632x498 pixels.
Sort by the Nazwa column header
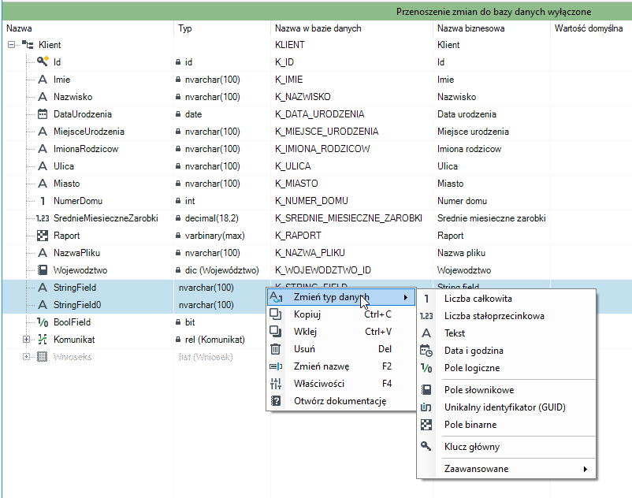pos(88,28)
